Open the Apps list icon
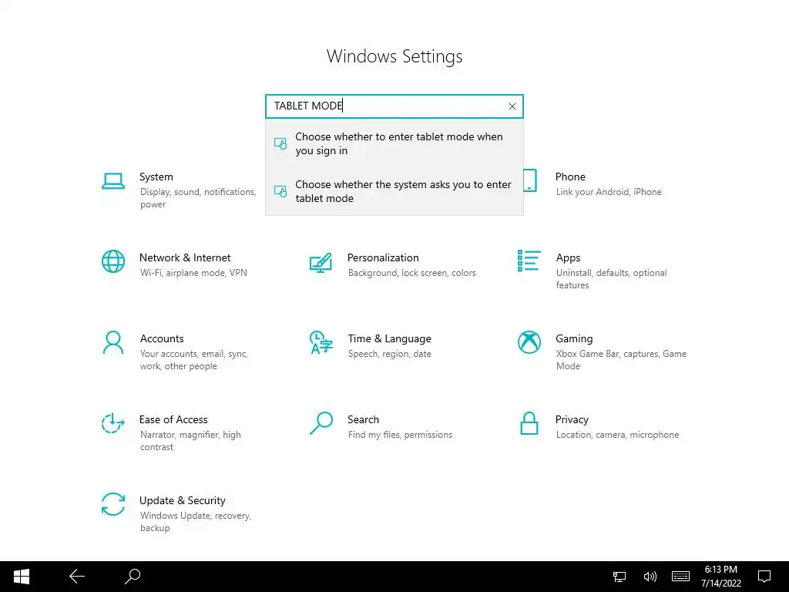 529,261
